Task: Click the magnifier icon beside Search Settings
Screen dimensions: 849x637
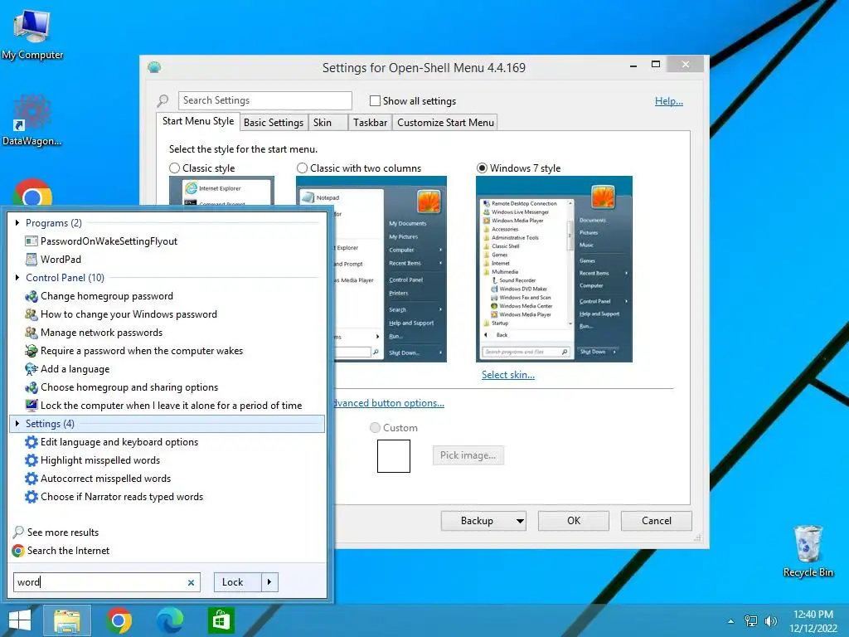Action: 163,100
